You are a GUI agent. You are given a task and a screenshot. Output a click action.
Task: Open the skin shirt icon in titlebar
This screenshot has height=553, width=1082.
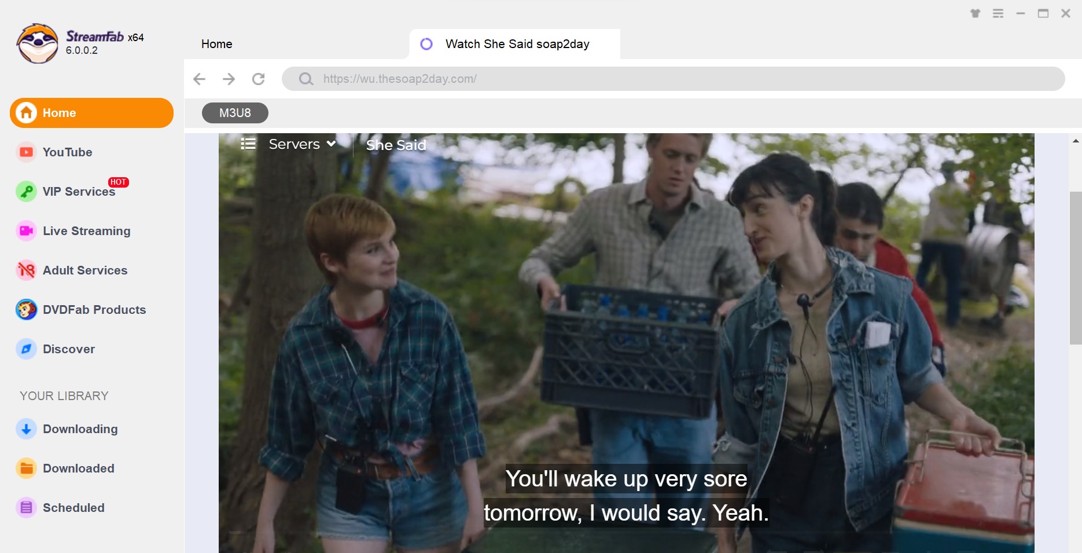point(976,13)
